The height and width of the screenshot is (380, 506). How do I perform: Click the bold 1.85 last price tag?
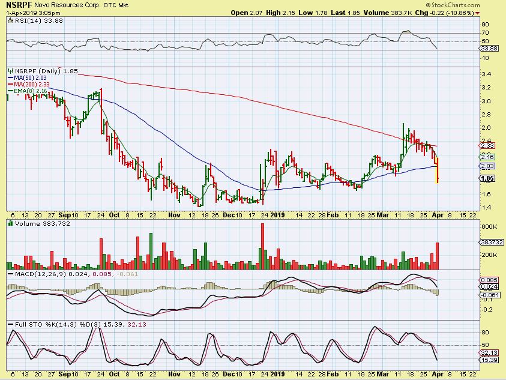tap(487, 178)
